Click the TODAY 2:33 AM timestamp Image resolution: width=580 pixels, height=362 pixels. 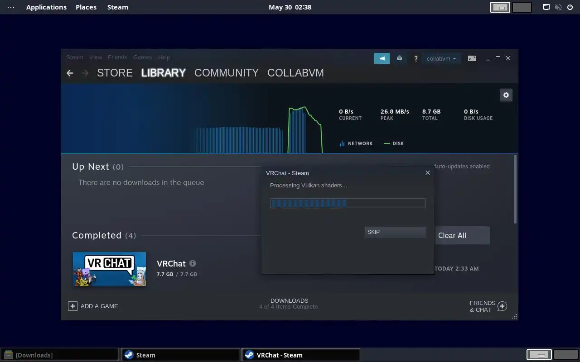tap(456, 269)
